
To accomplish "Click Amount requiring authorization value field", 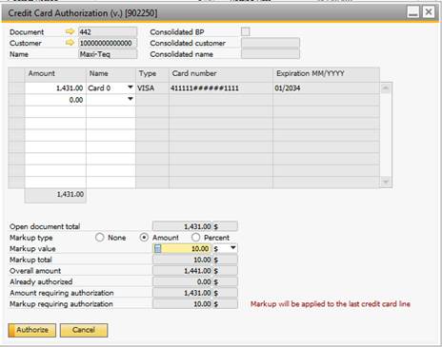I will pyautogui.click(x=182, y=293).
